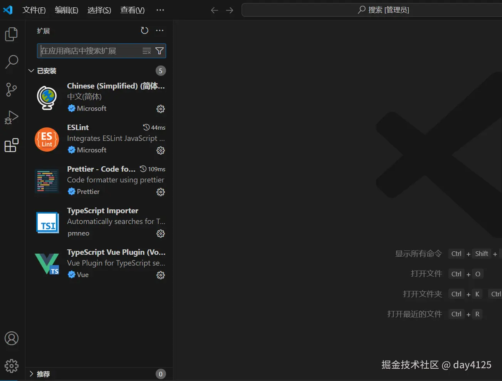Click ESLint 44ms activation time
The image size is (502, 381).
(154, 127)
